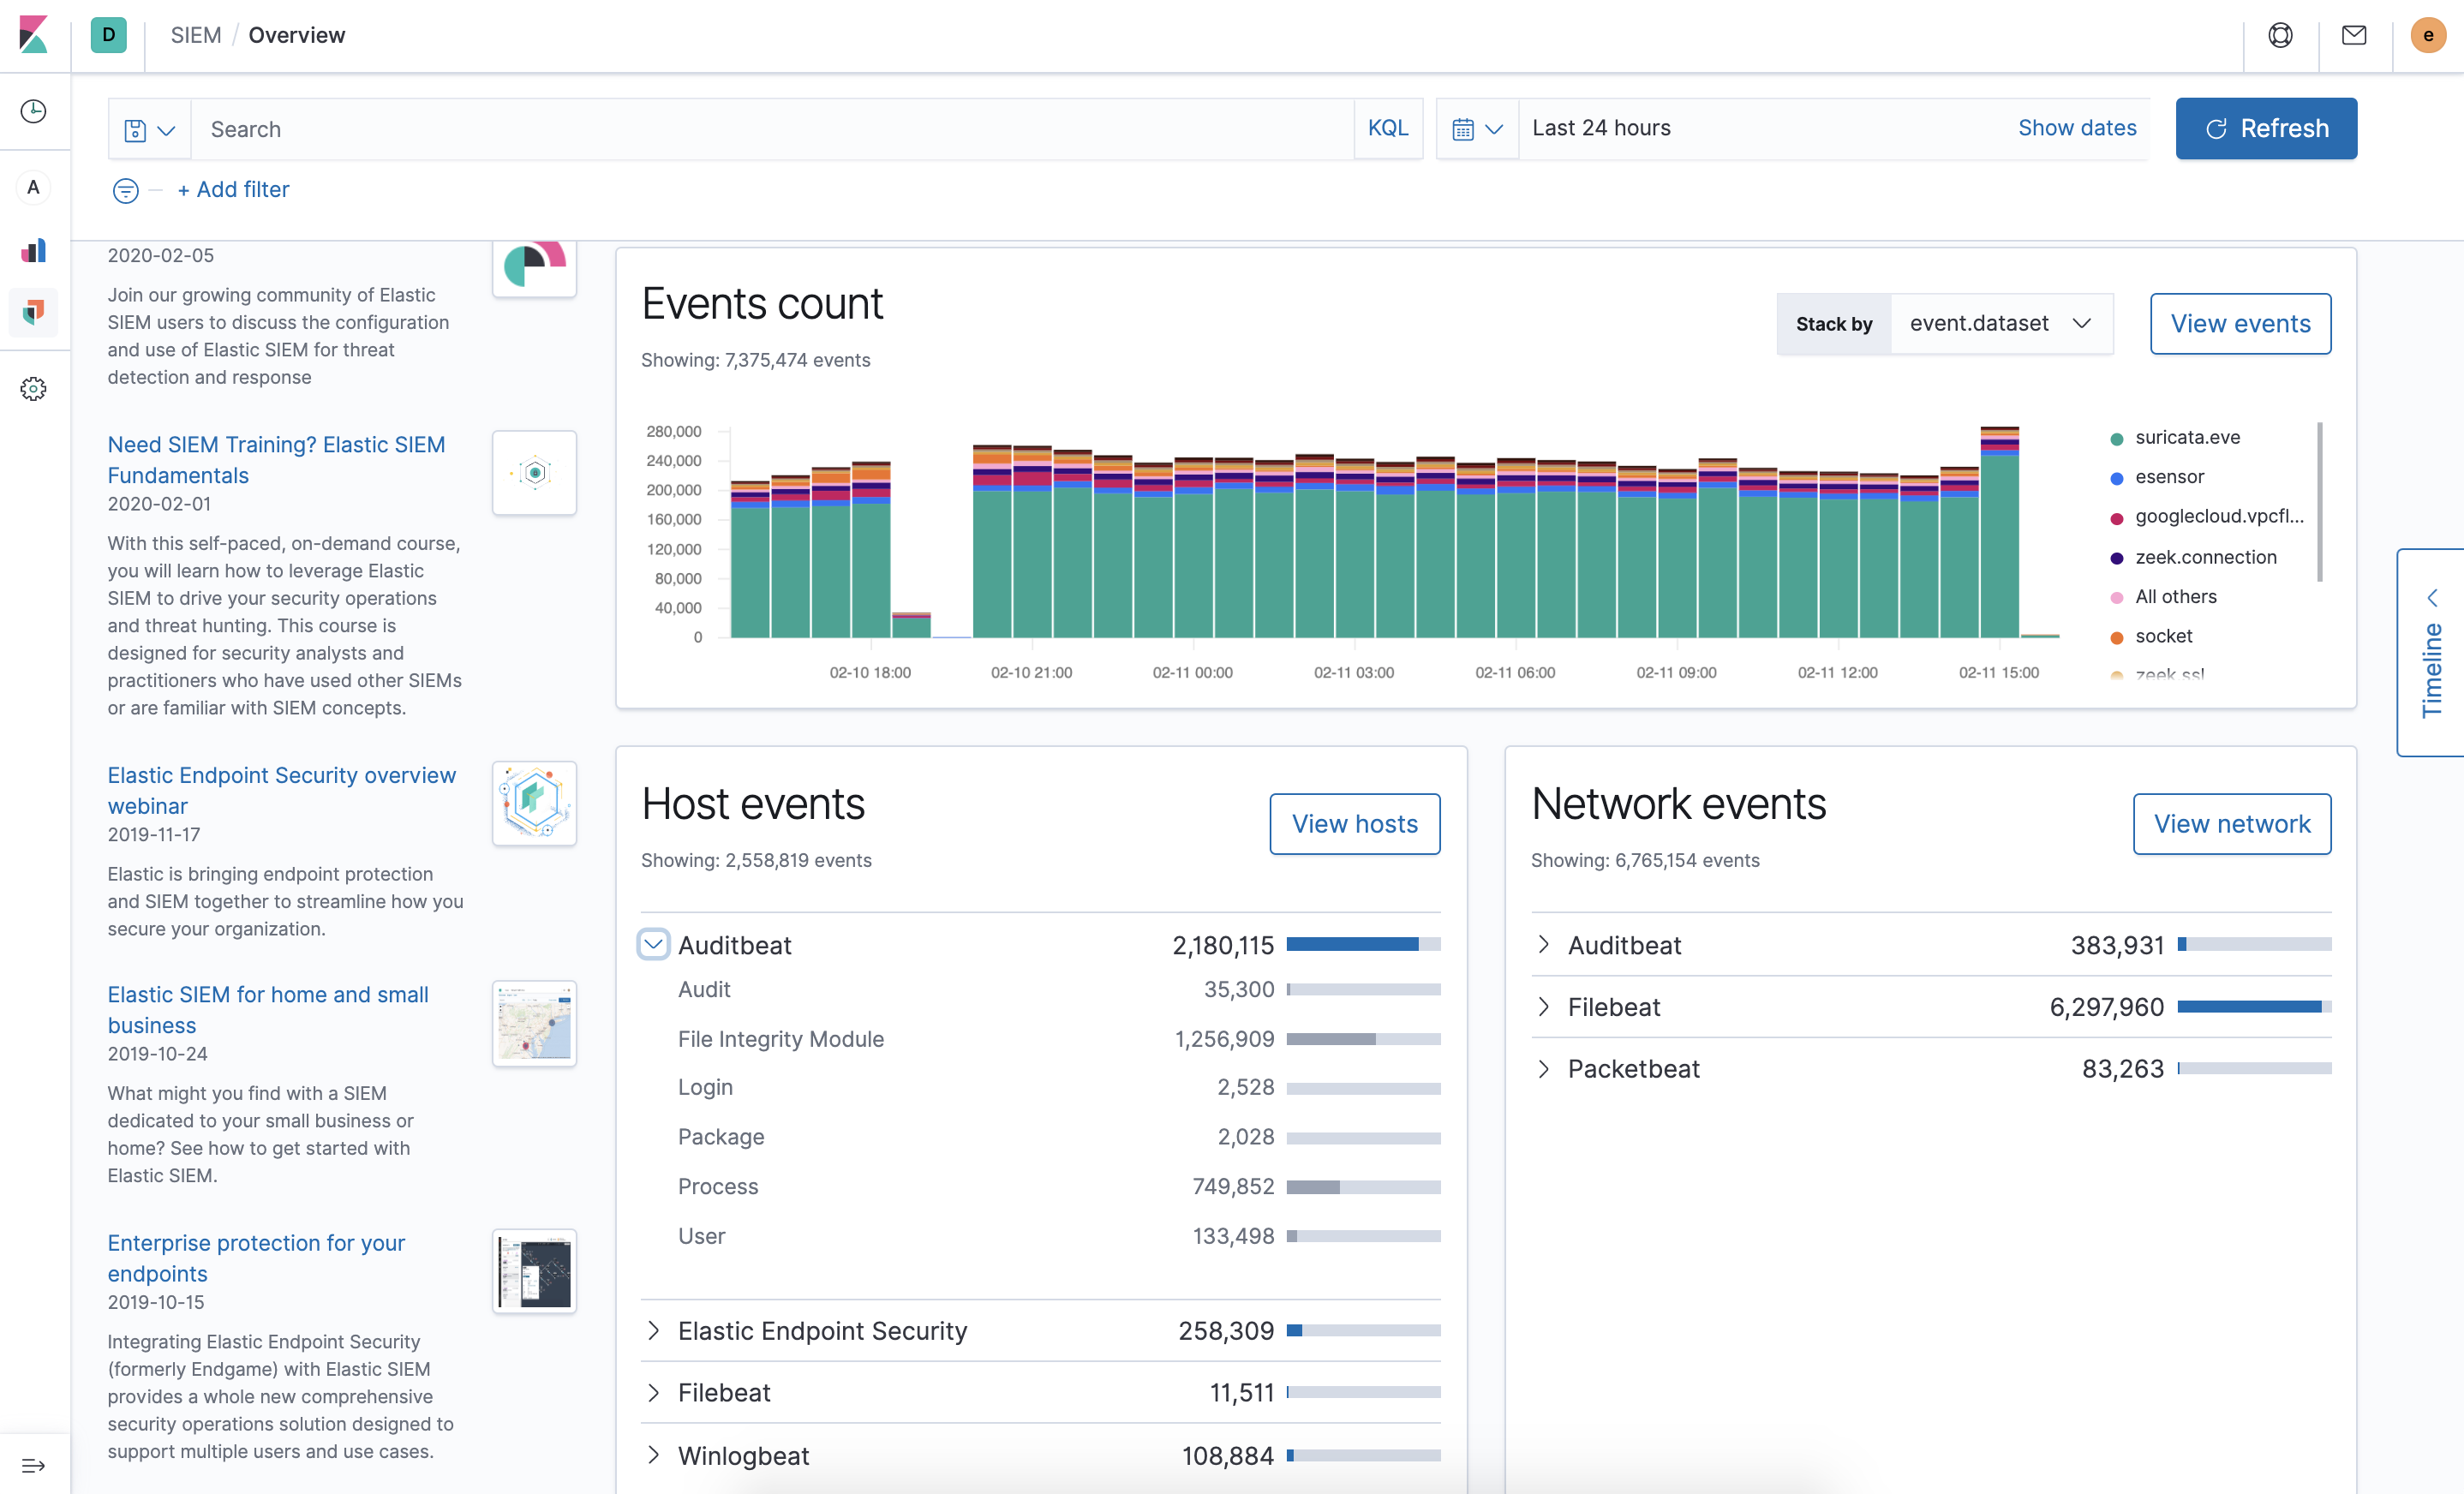Click the Login count 2,528

pos(1245,1086)
